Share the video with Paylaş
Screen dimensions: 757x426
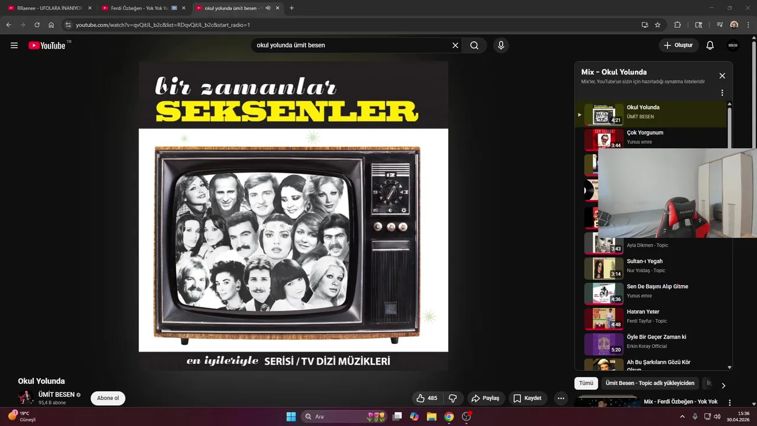[485, 398]
